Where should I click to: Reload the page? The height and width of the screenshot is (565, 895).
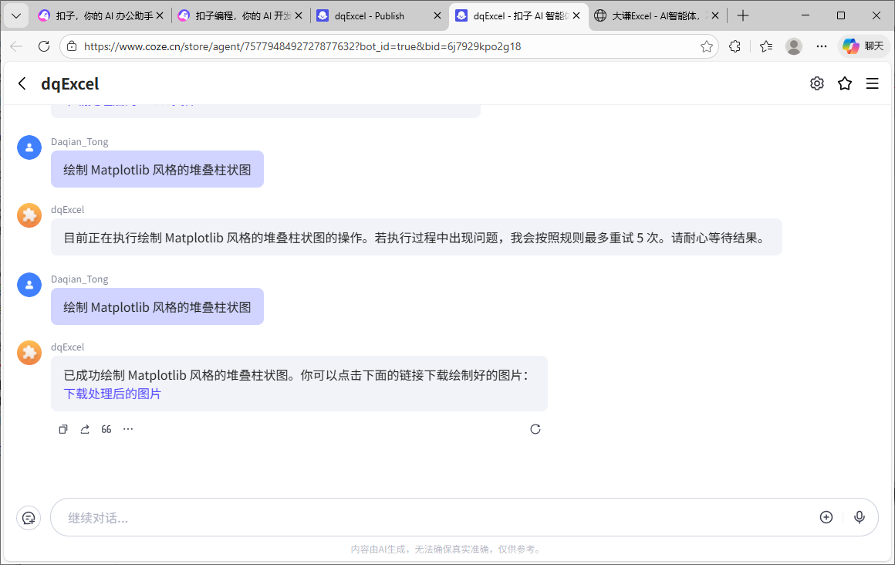tap(43, 46)
